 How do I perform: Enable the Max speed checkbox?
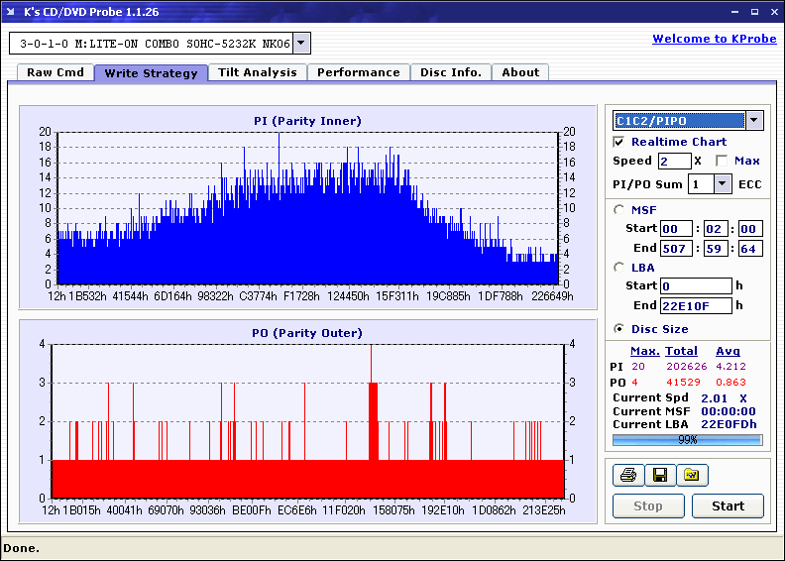pos(721,161)
